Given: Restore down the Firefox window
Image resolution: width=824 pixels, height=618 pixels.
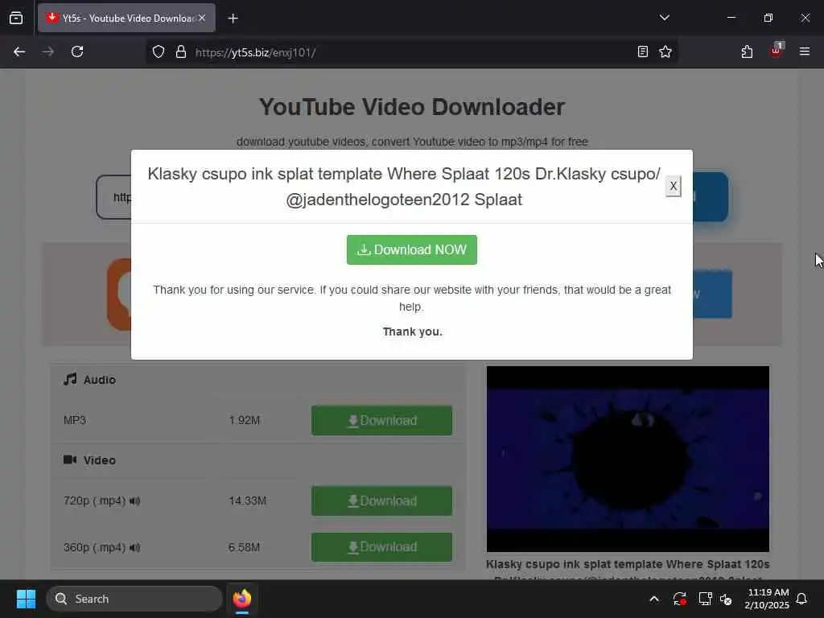Looking at the screenshot, I should click(x=768, y=18).
